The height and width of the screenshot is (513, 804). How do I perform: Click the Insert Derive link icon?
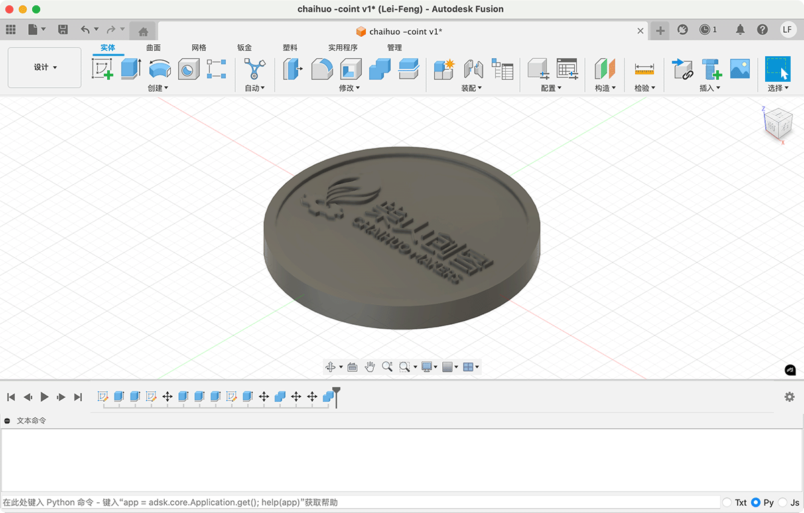click(x=682, y=69)
